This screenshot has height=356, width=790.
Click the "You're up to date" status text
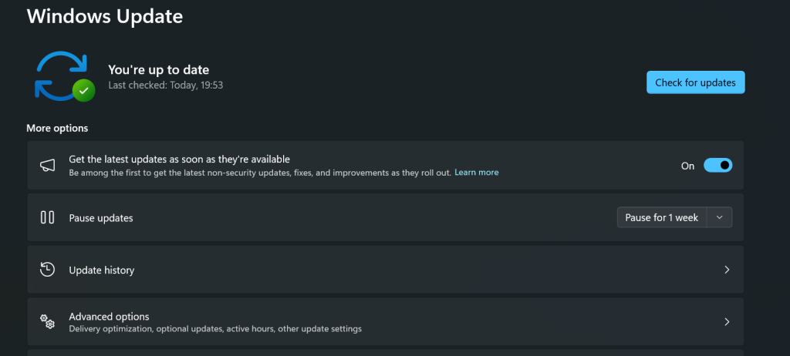[x=159, y=69]
